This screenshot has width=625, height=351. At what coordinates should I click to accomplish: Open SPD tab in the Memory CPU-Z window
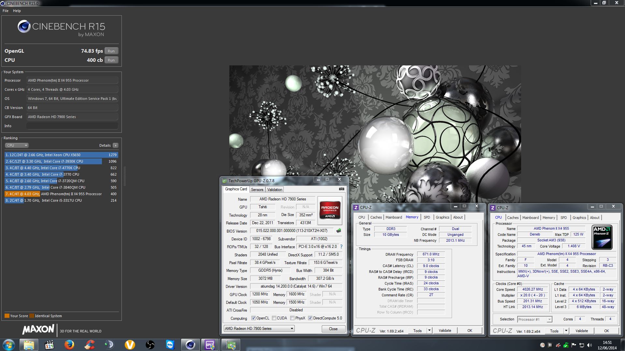point(427,217)
